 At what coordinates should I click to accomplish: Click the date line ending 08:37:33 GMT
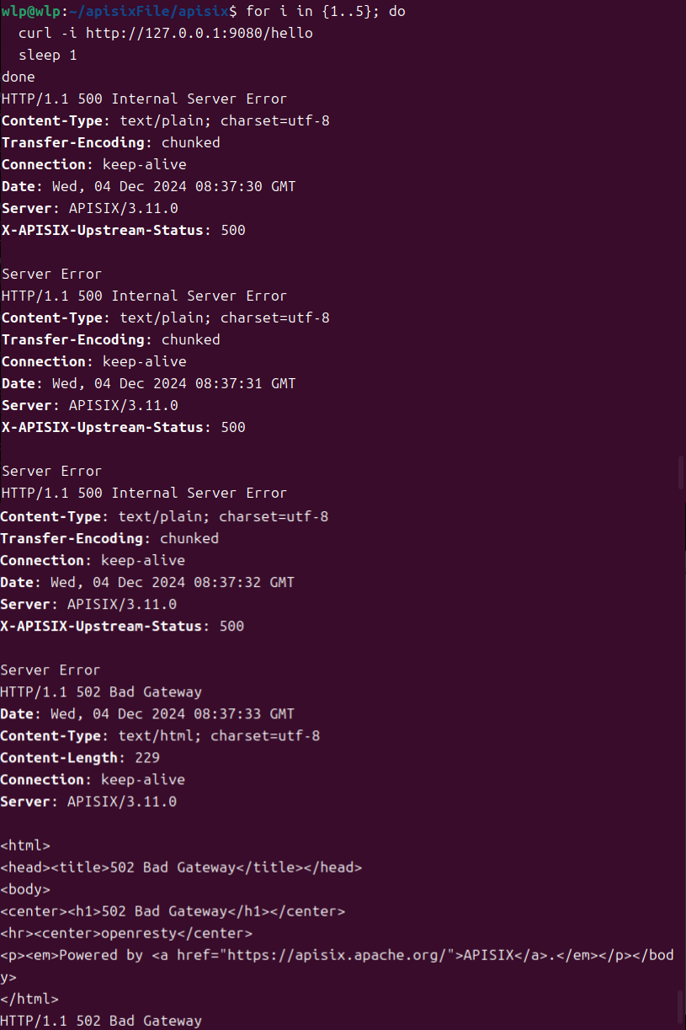tap(147, 713)
